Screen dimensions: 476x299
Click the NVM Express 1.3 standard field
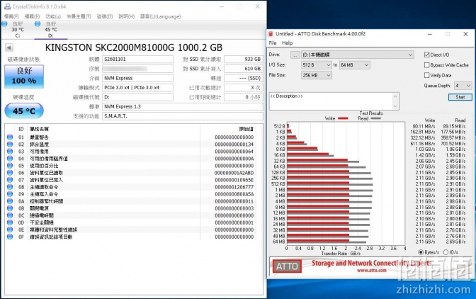[183, 106]
